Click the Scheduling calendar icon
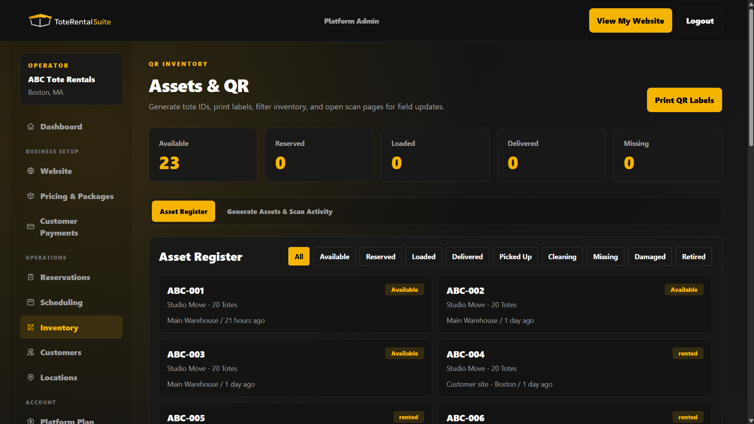This screenshot has height=424, width=754. coord(31,302)
